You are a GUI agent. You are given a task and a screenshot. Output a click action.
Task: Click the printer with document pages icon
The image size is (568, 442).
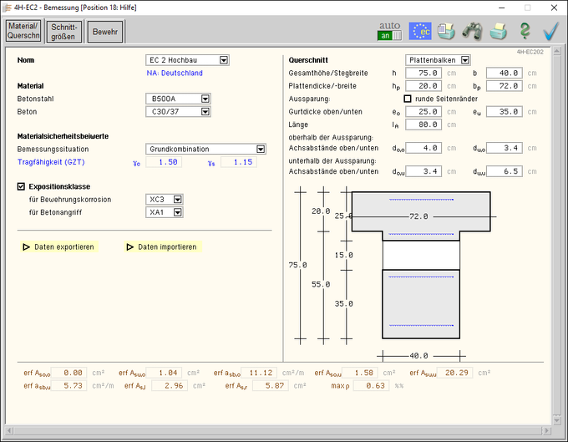click(x=447, y=31)
